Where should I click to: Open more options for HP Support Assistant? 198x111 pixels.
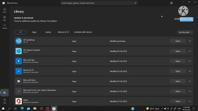pyautogui.click(x=190, y=51)
